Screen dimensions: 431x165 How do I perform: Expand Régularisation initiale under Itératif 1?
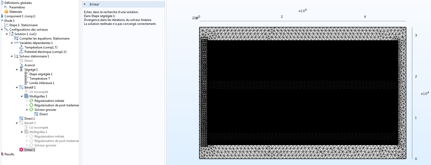[27, 101]
